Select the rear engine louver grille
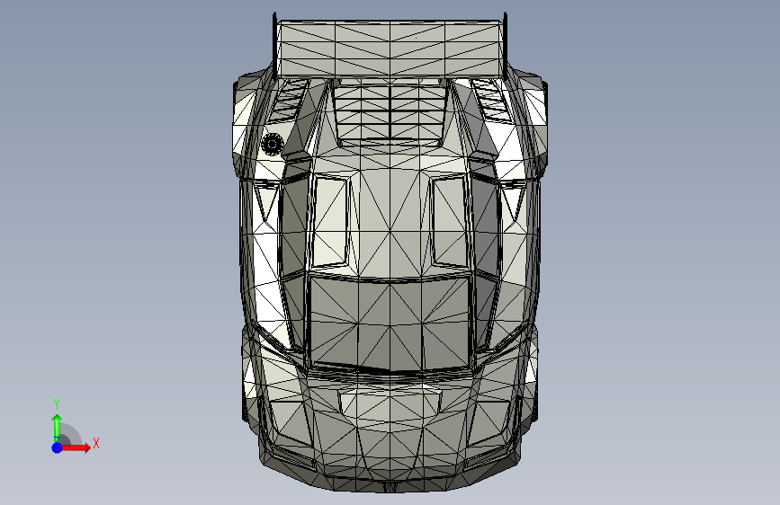780x505 pixels. [390, 113]
